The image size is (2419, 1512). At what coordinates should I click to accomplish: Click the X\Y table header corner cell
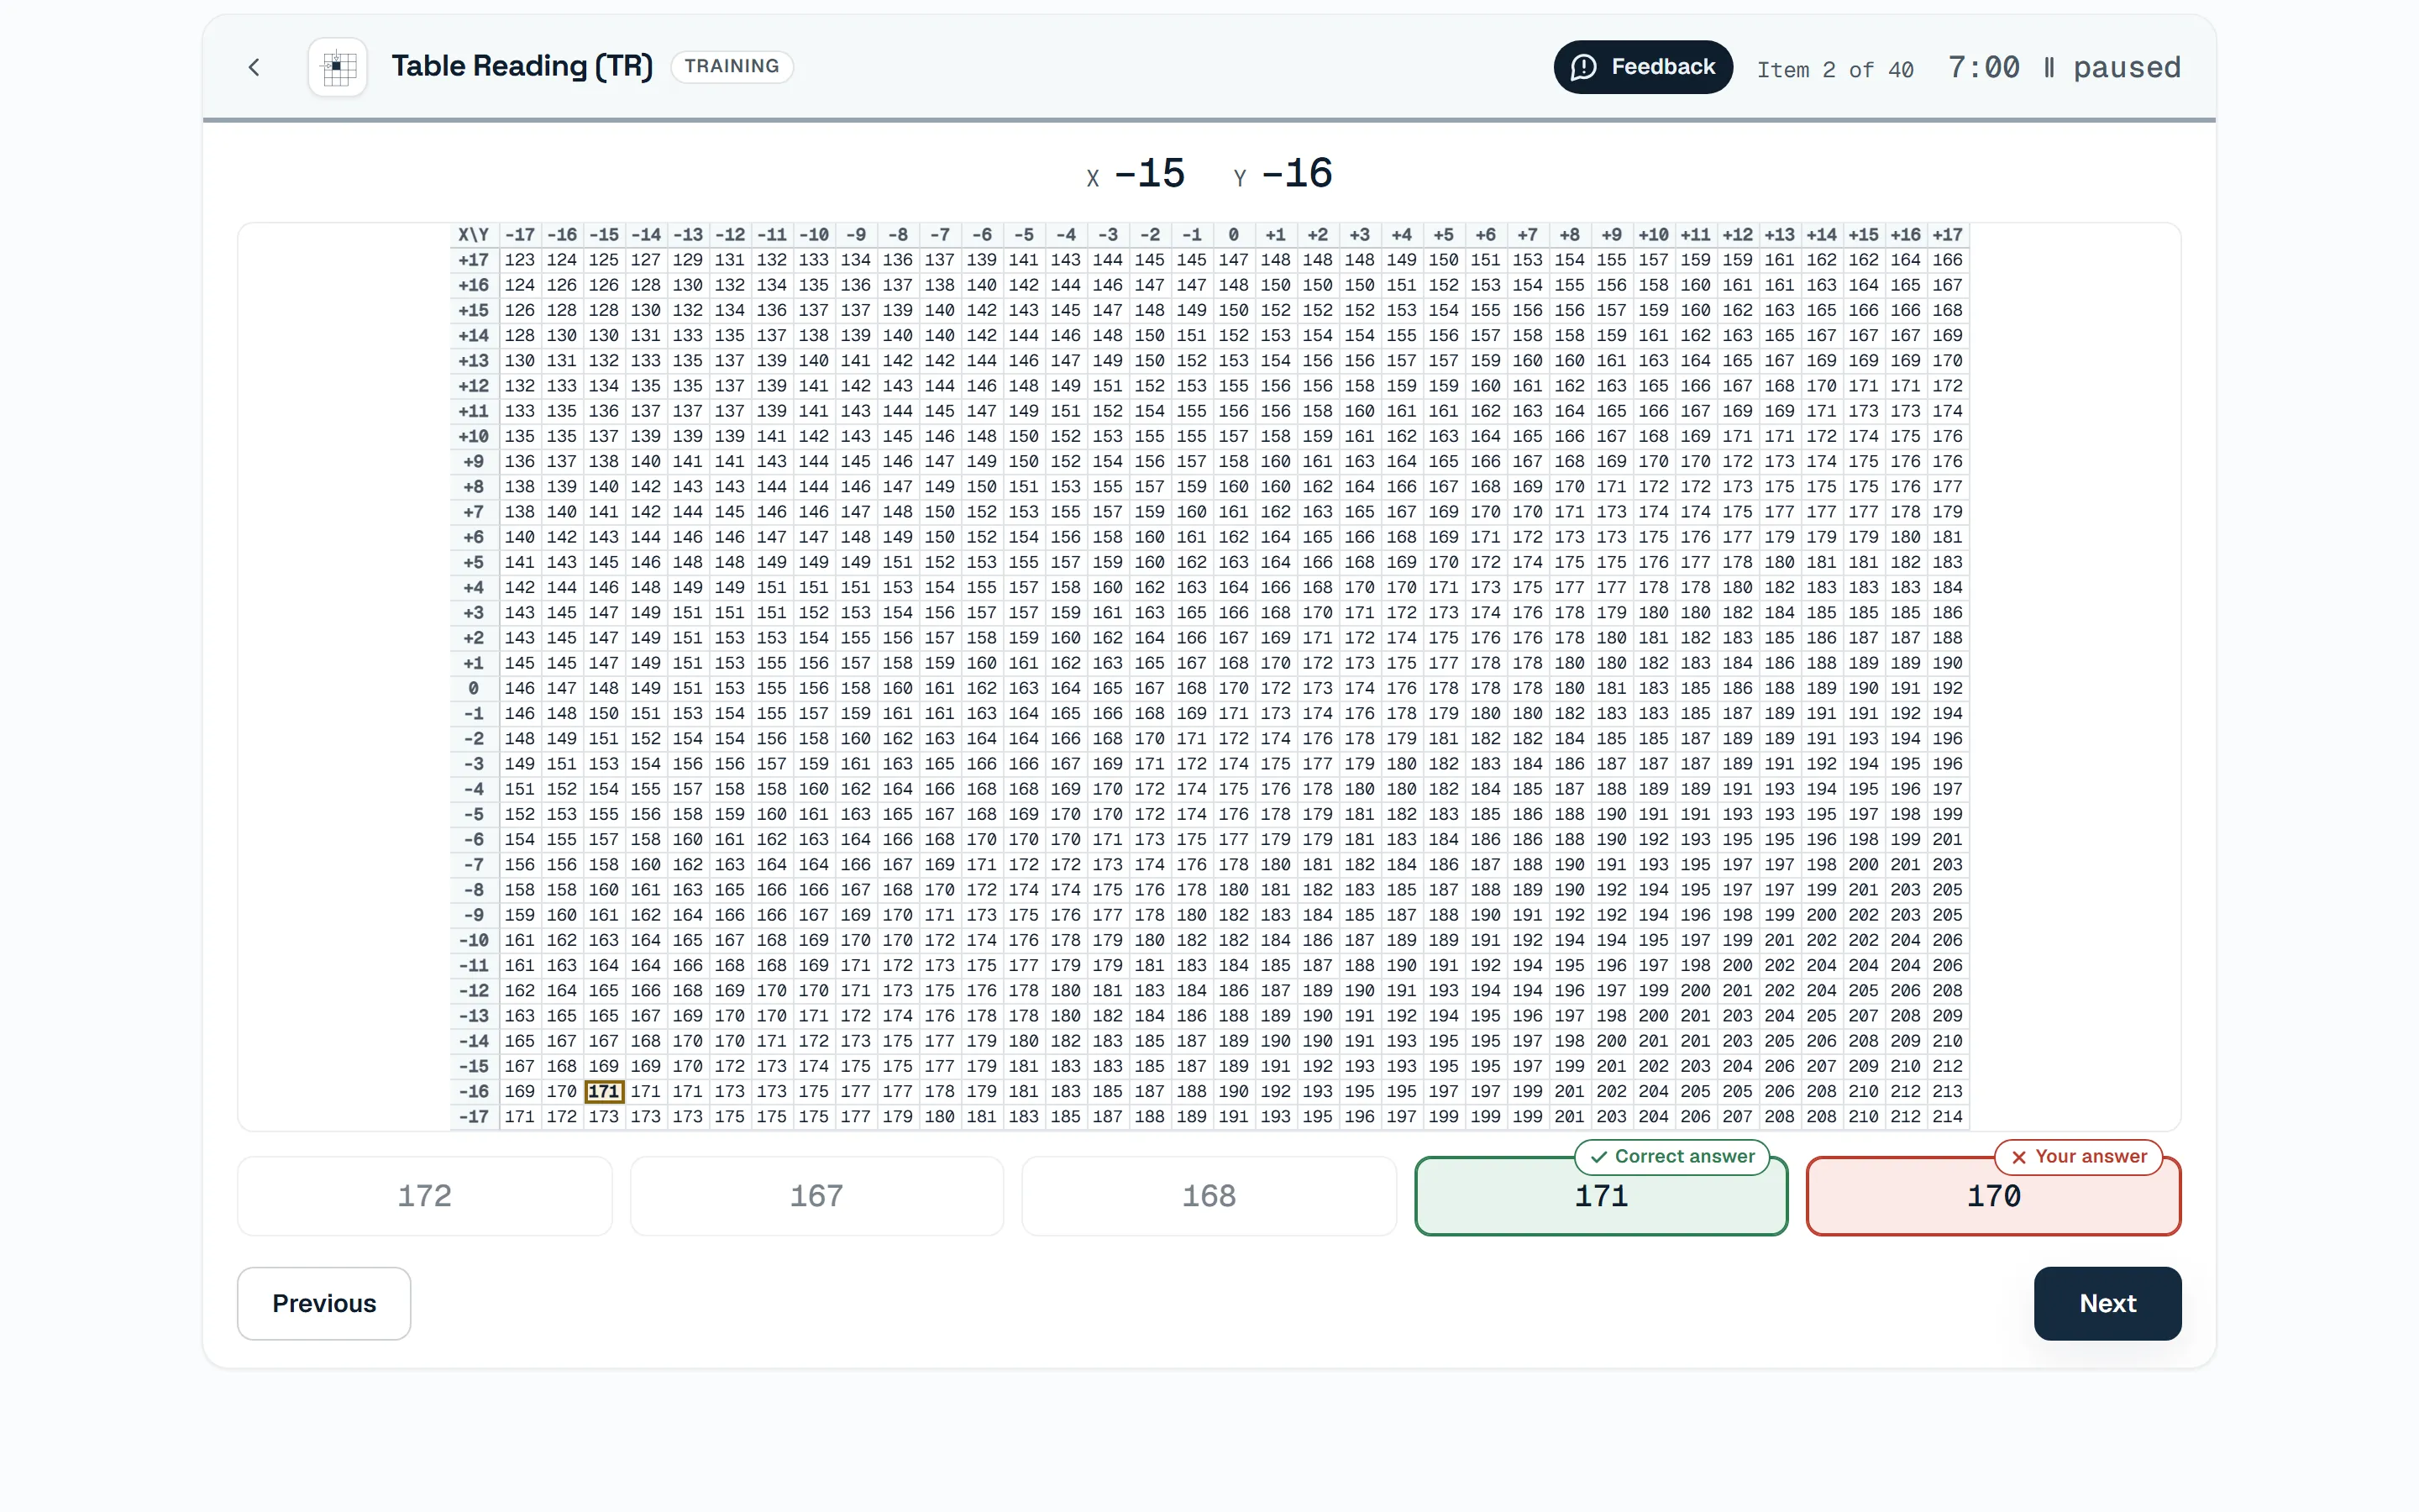[x=474, y=235]
